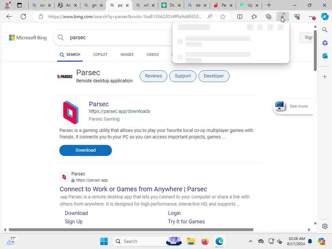
Task: Switch to the COPILOT search tab
Action: [100, 54]
